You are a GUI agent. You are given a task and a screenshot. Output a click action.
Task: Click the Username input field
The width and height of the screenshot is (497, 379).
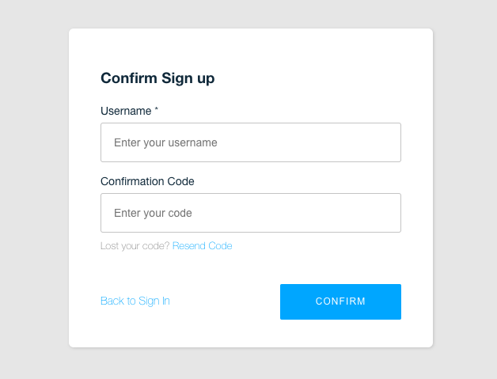pos(250,142)
